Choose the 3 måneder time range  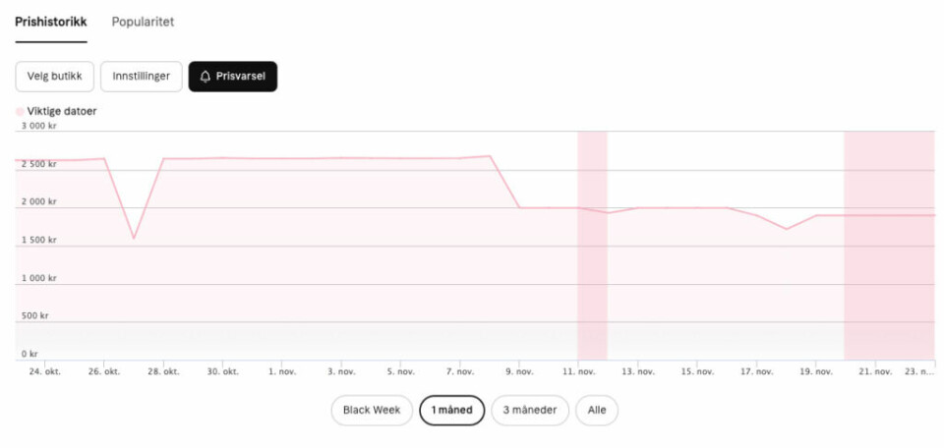[530, 410]
